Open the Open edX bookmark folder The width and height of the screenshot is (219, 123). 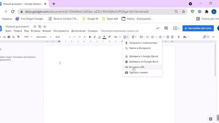(x=110, y=19)
